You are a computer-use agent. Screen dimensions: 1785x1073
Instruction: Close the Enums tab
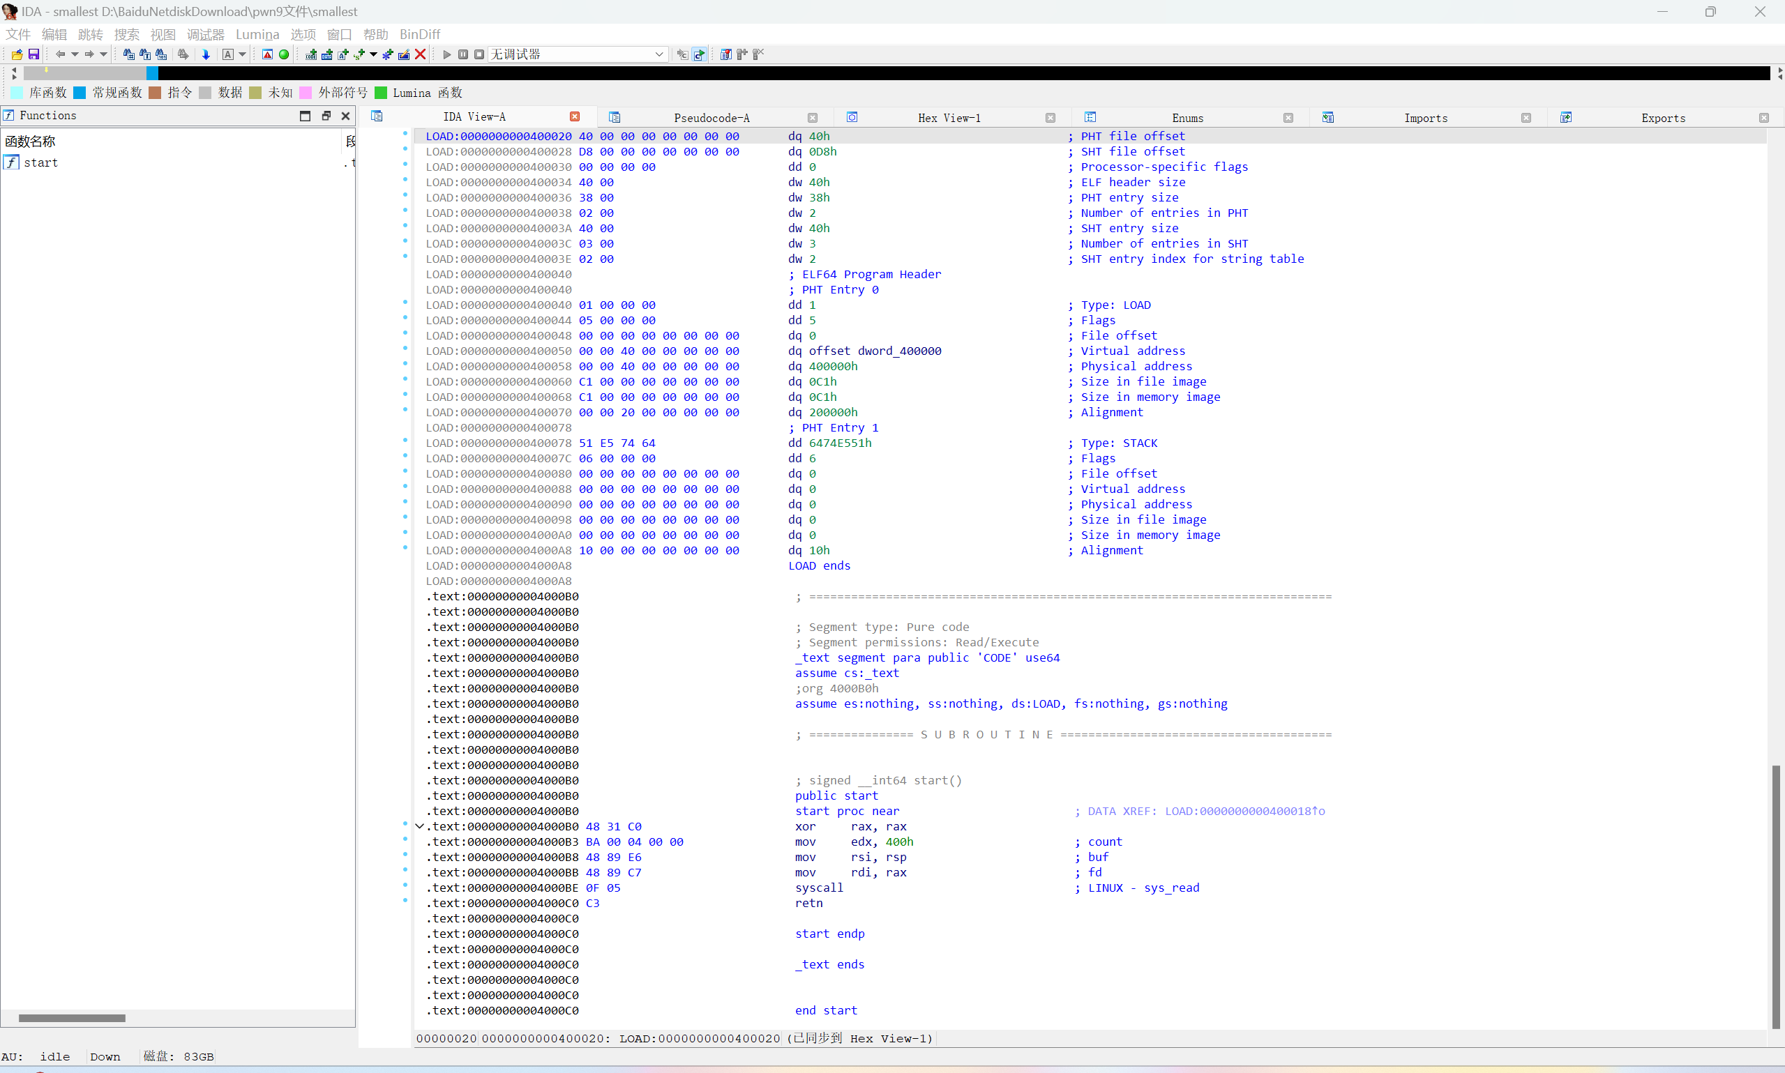tap(1288, 118)
